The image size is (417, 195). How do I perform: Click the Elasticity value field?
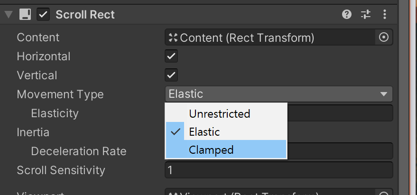click(340, 113)
